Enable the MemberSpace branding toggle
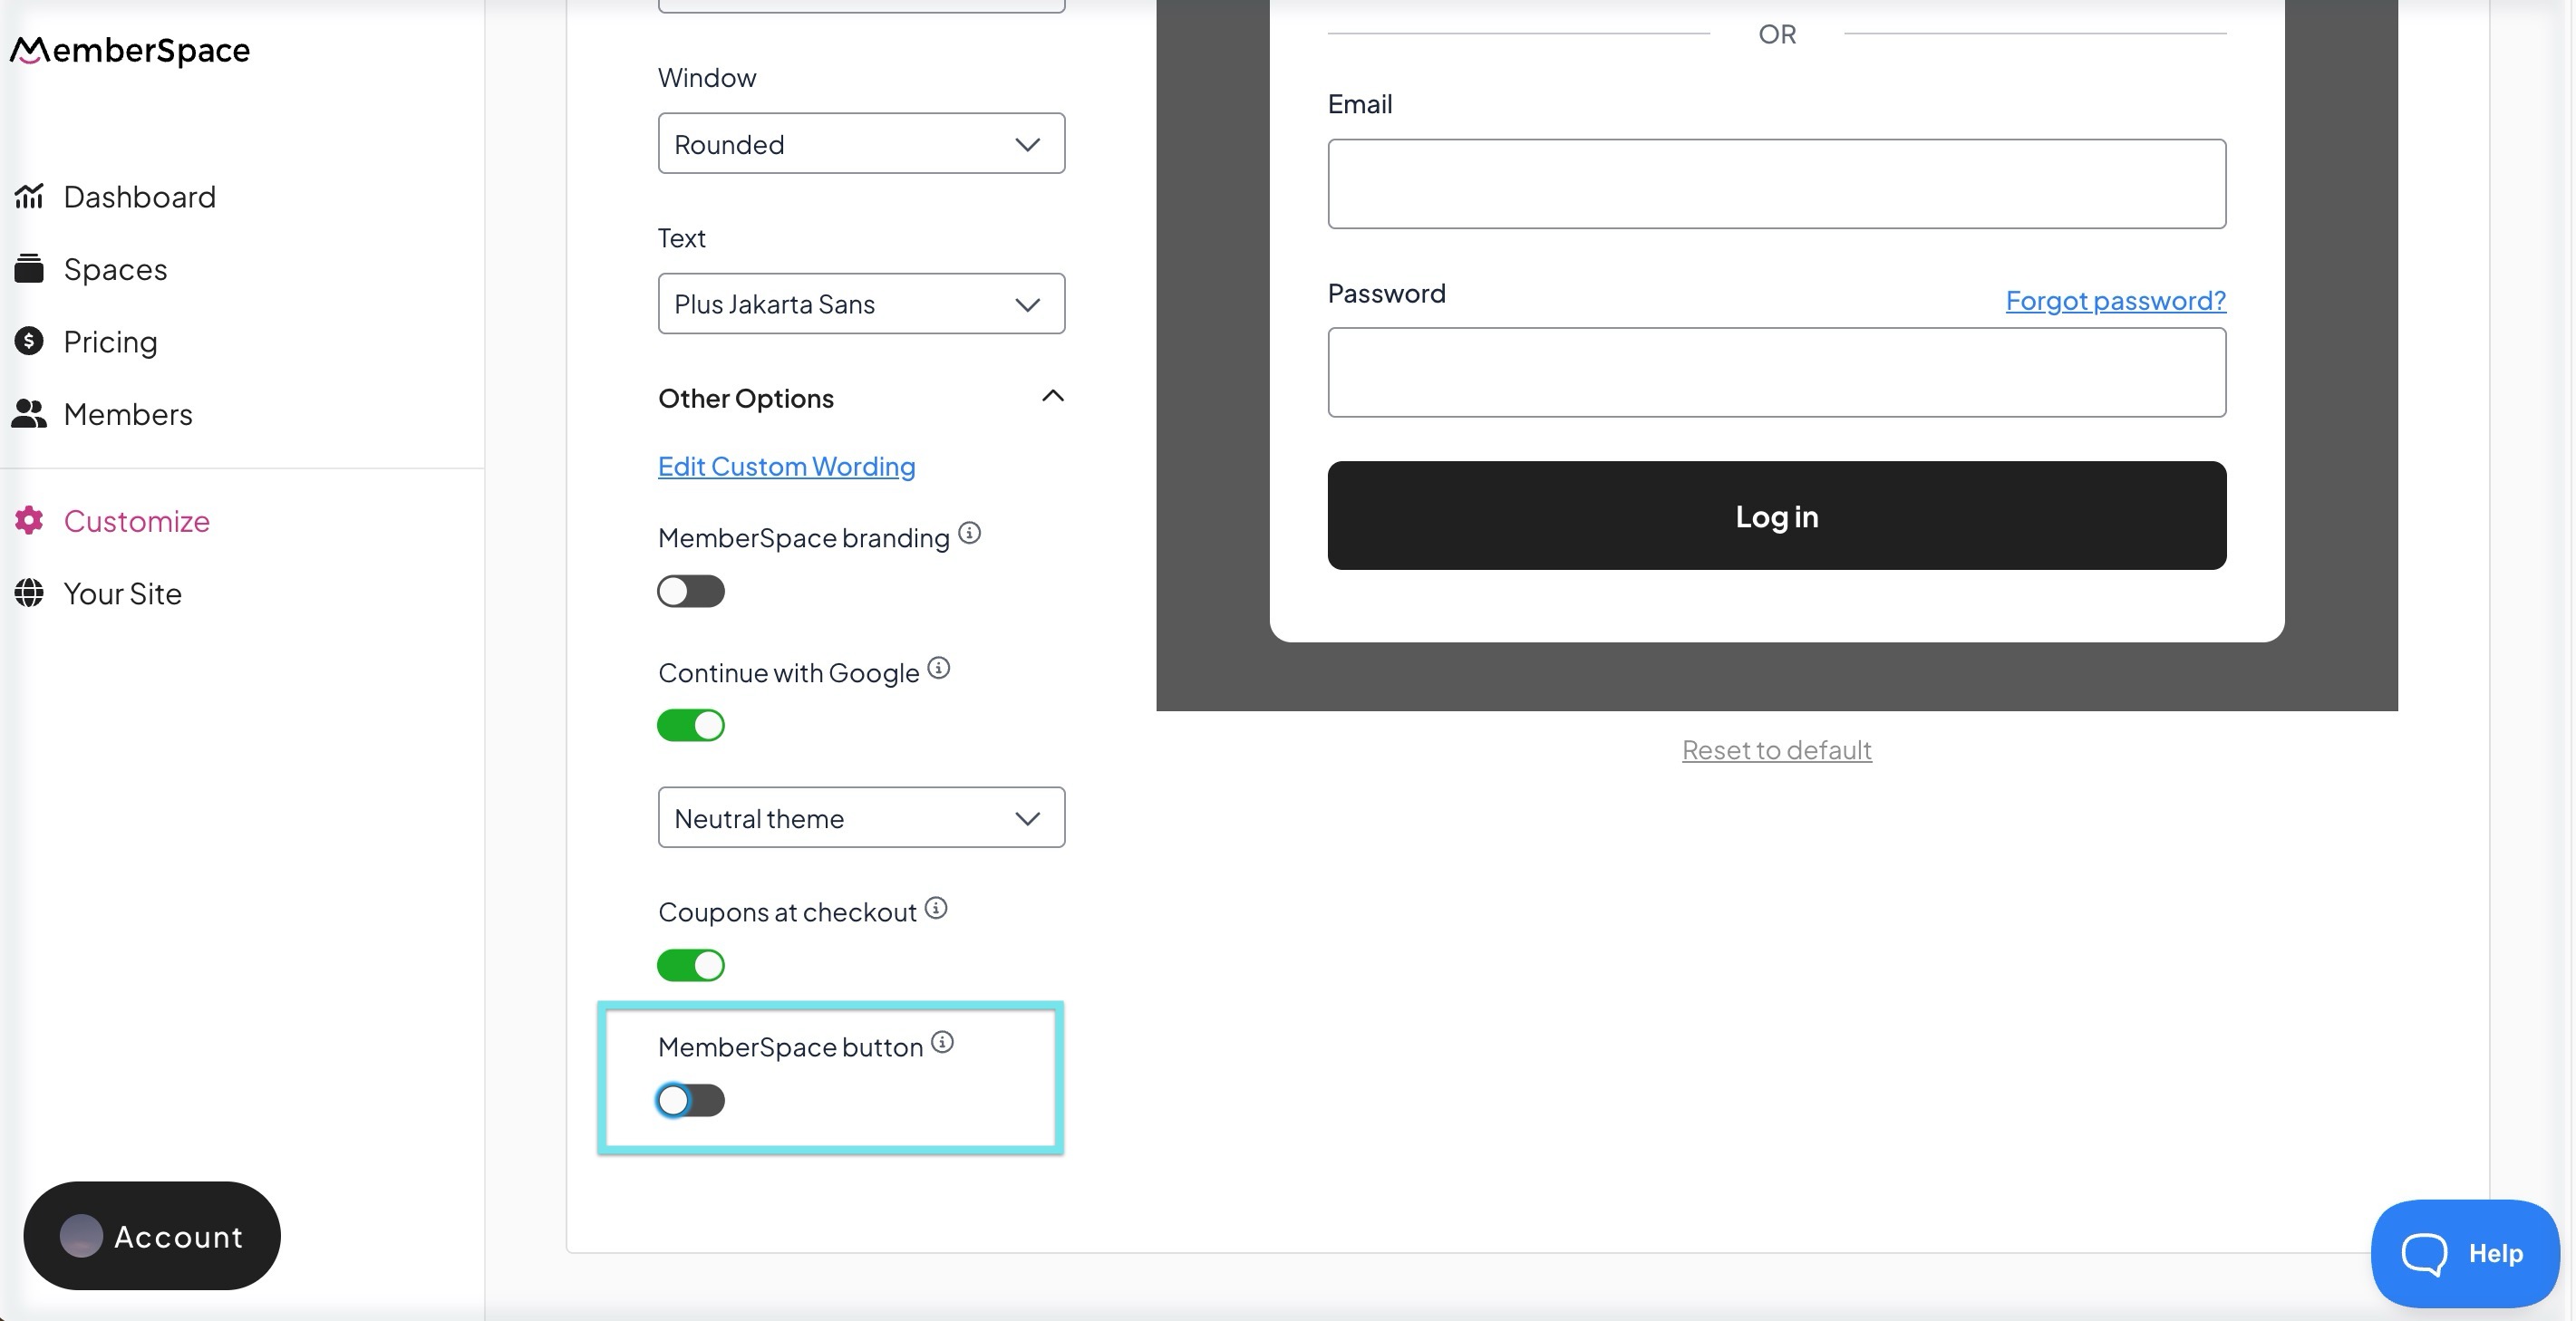 coord(690,592)
